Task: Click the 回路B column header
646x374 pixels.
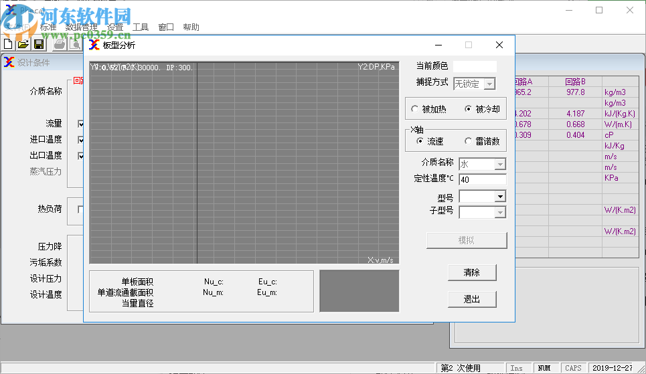Action: pos(575,82)
